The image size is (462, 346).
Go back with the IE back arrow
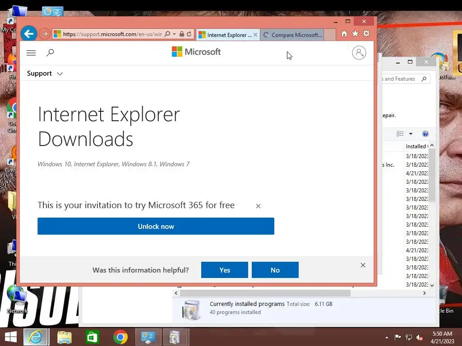29,34
